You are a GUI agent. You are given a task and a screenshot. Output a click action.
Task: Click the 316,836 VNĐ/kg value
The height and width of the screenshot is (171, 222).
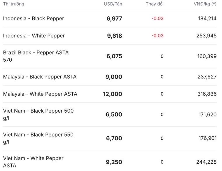(207, 94)
